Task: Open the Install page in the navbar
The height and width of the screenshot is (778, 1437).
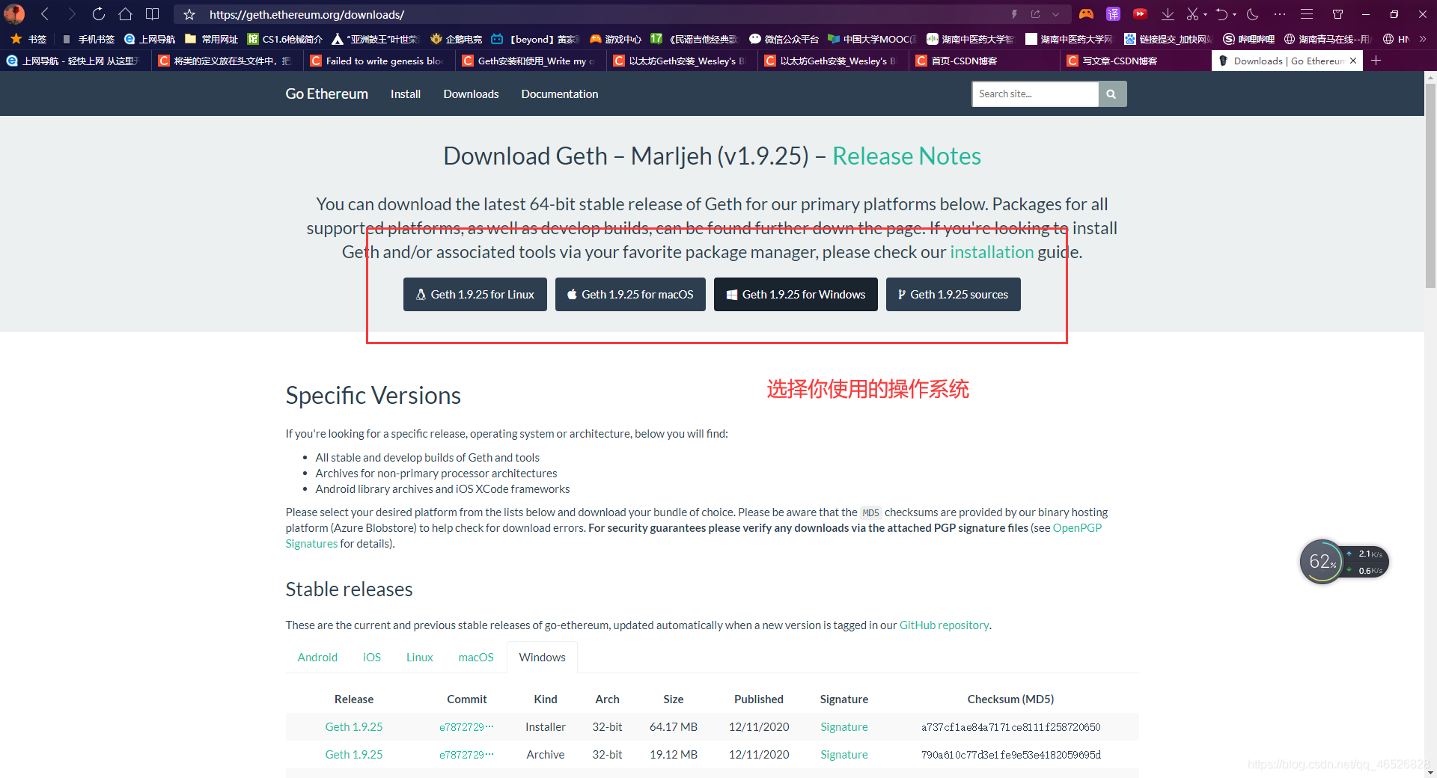Action: click(406, 94)
